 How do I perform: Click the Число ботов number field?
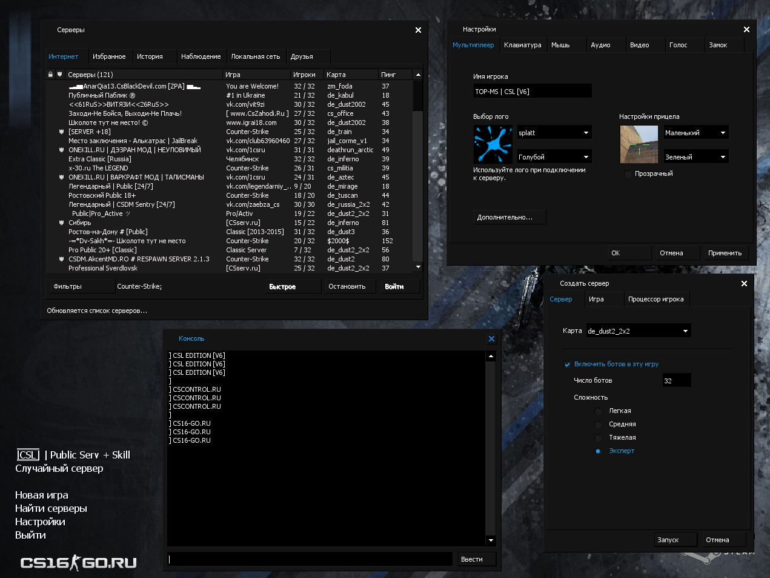[676, 380]
